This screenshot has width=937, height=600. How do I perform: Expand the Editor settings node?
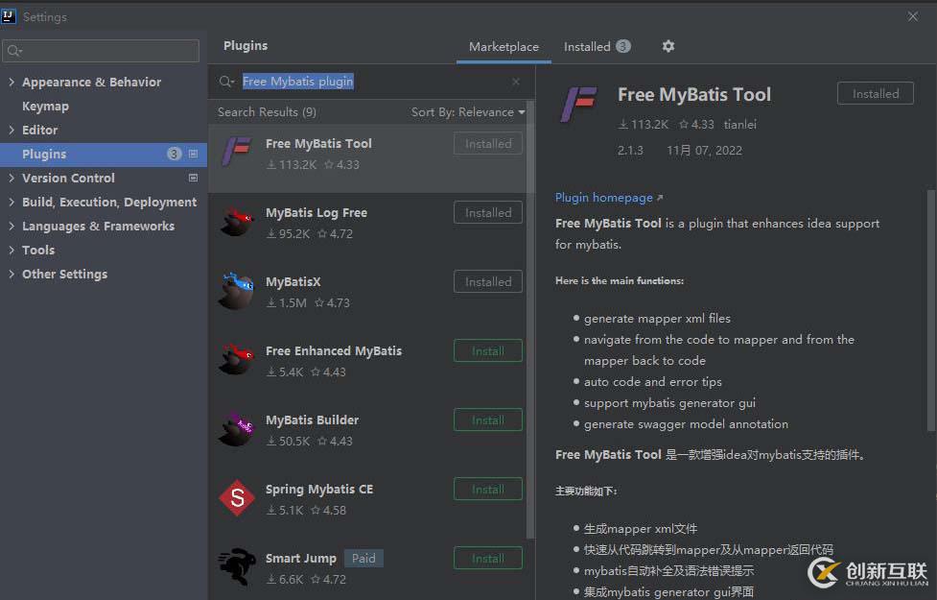(x=12, y=130)
